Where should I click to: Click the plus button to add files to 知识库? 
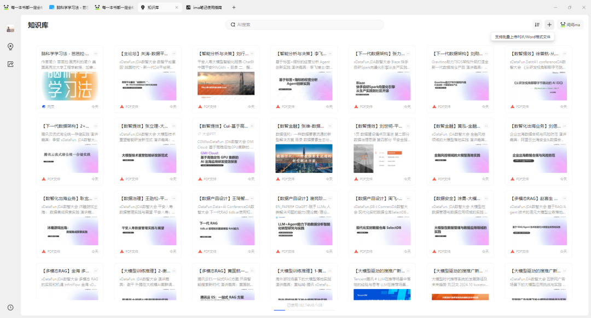coord(549,25)
